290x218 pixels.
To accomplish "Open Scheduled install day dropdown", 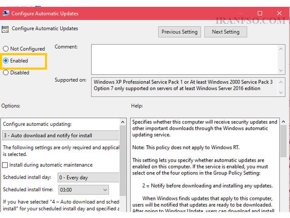I will point(89,178).
